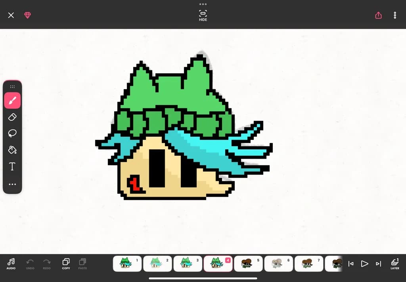406x282 pixels.
Task: Tap the HIDE interface button
Action: point(203,15)
